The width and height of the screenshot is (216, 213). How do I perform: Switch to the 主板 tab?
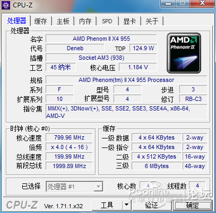click(x=63, y=21)
